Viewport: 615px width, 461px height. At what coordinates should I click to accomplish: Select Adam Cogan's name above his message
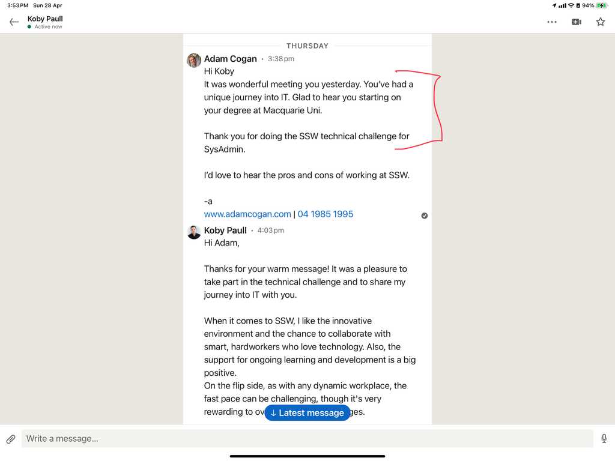(x=230, y=58)
